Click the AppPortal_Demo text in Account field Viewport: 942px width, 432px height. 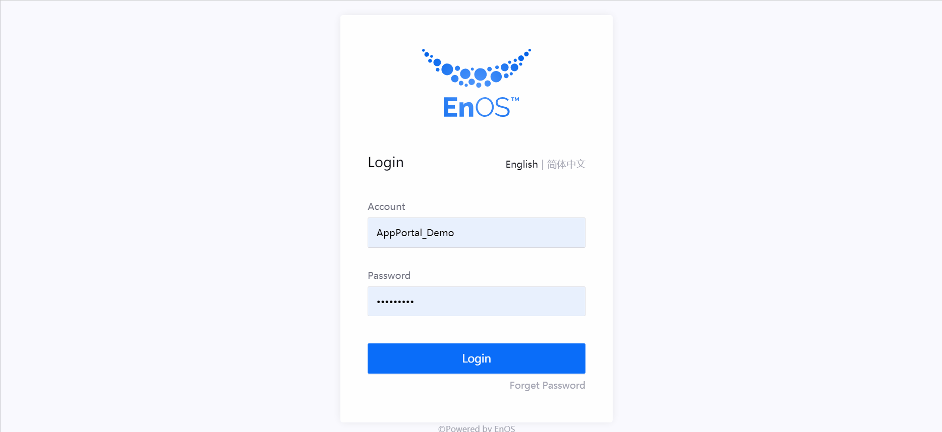415,233
